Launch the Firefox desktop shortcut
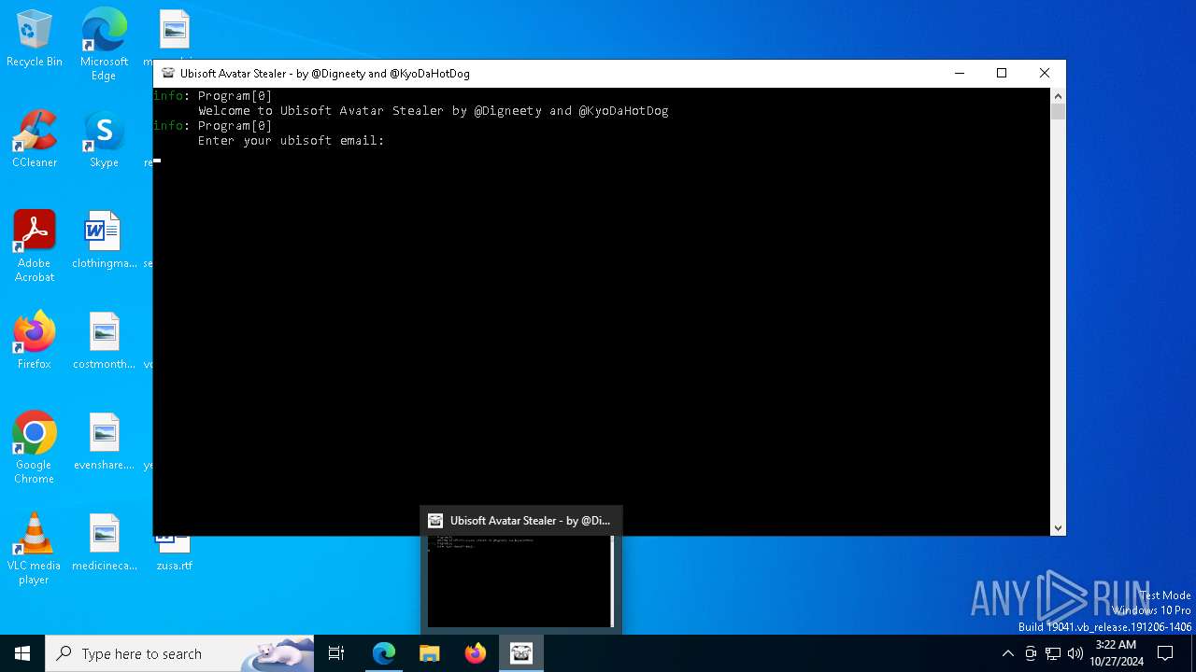Viewport: 1196px width, 672px height. coord(35,341)
